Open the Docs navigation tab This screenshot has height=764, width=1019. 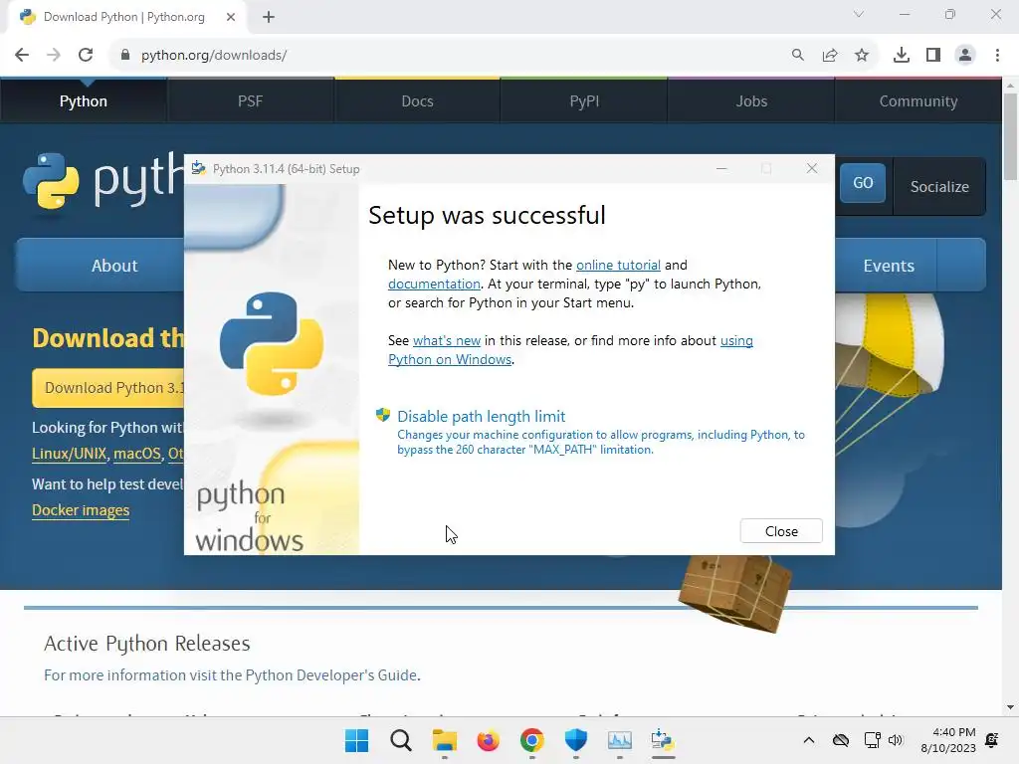417,100
